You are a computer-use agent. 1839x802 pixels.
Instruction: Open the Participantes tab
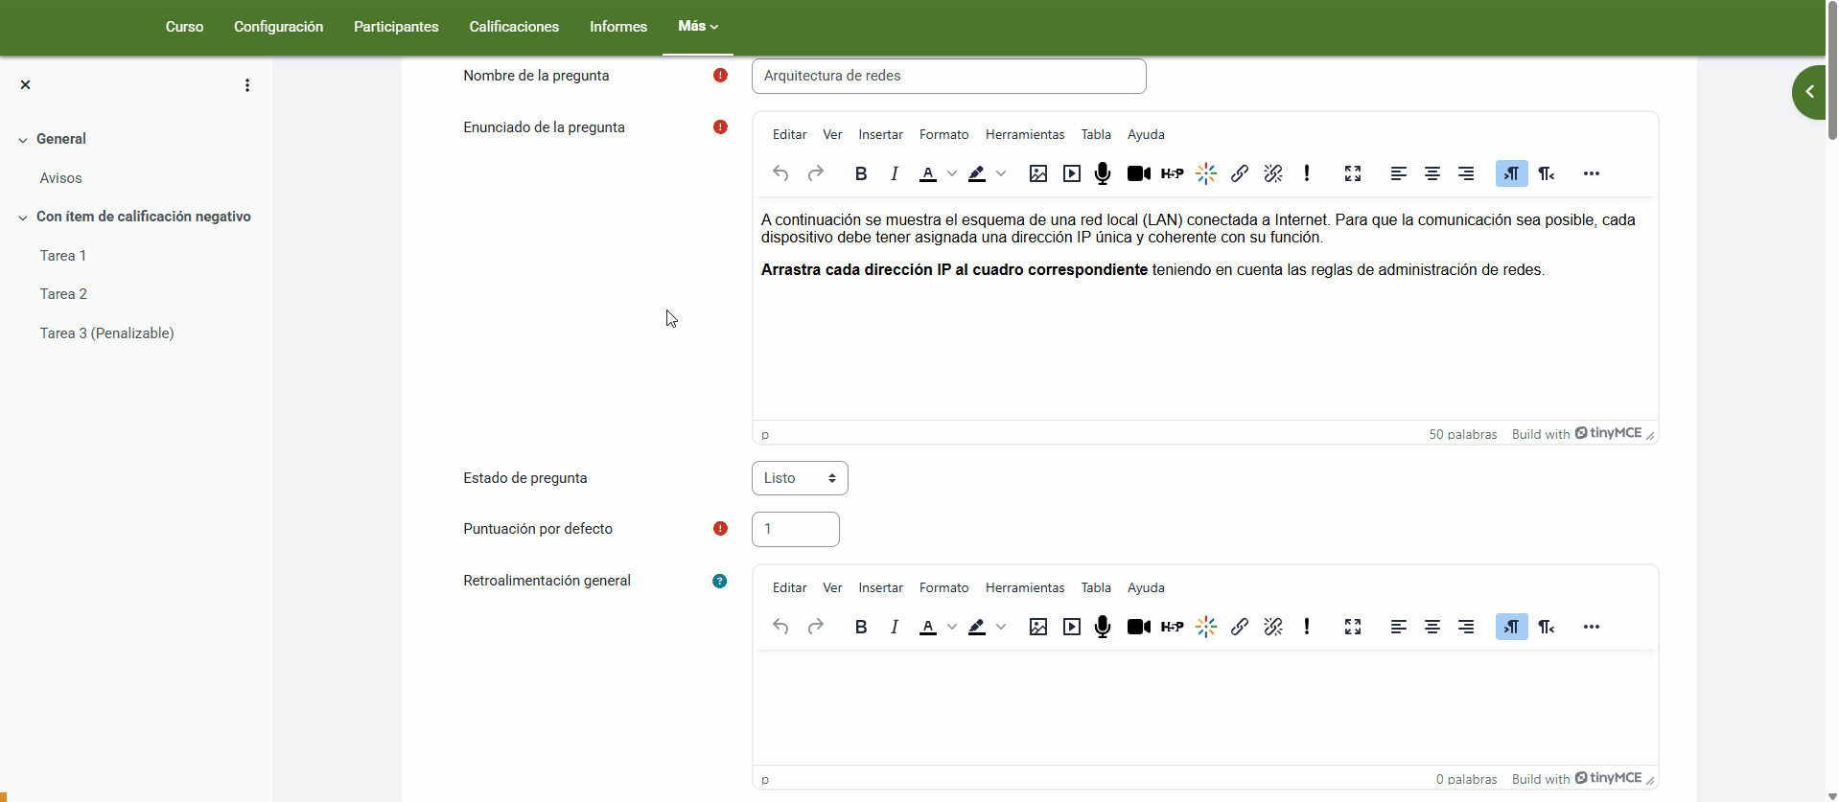pos(396,27)
